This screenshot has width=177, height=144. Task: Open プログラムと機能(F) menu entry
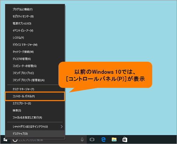35,9
